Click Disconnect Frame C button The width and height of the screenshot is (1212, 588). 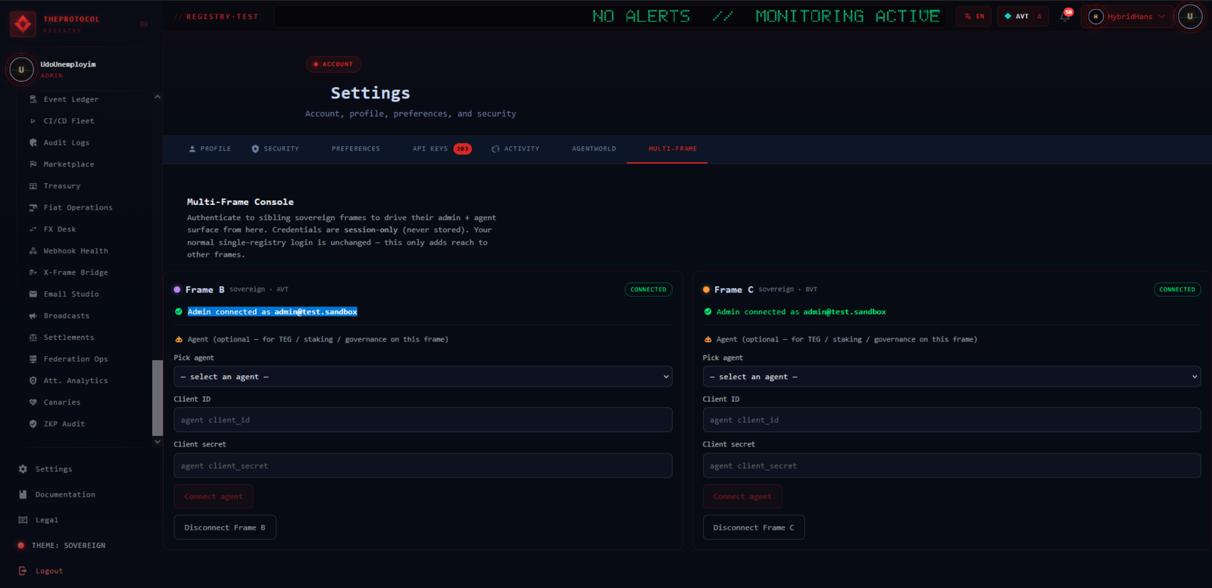(754, 527)
